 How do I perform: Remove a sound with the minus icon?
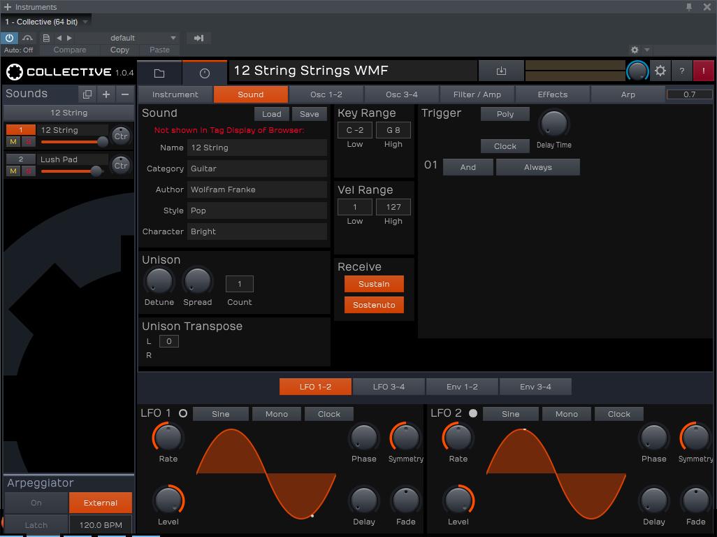tap(125, 94)
